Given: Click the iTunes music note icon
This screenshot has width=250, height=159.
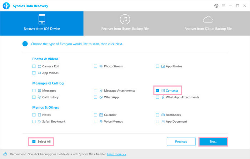Looking at the screenshot, I should 125,19.
